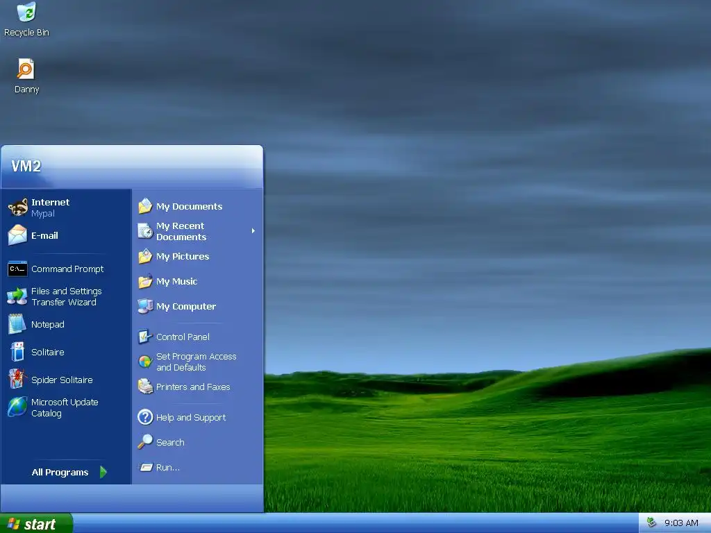
Task: Select Internet Mypal menu entry
Action: pyautogui.click(x=66, y=207)
